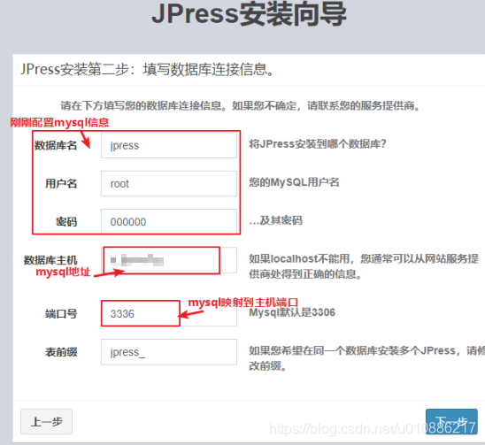This screenshot has height=445, width=485.
Task: Click hint text Mysql默认是3306
Action: [x=292, y=312]
